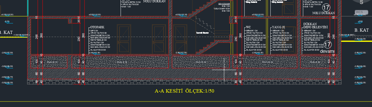Click the S (South) face on the ViewCube compass

[362, 2]
